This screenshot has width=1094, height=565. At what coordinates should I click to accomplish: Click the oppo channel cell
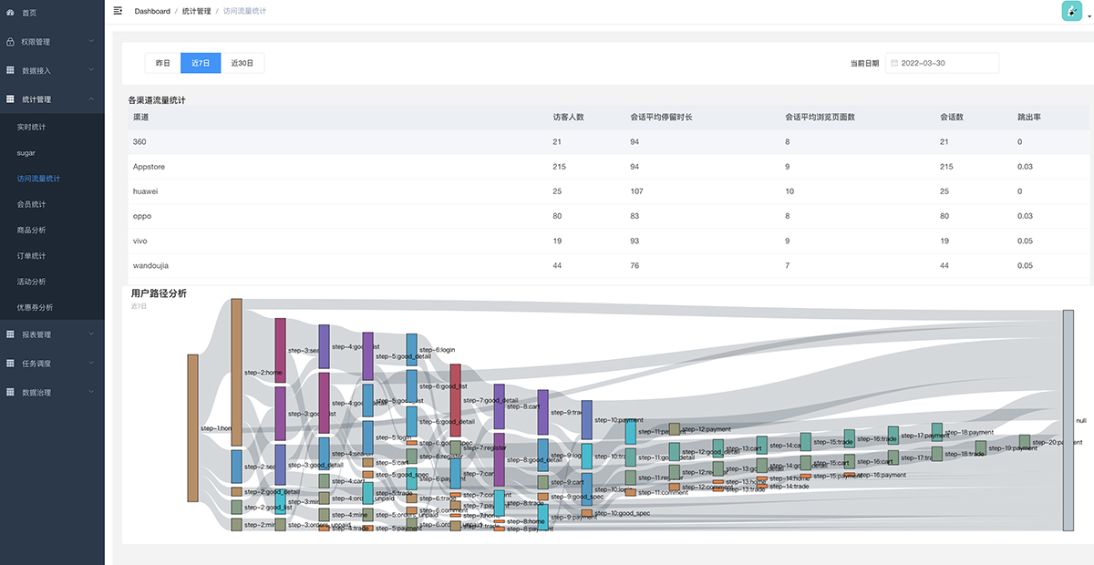(141, 216)
